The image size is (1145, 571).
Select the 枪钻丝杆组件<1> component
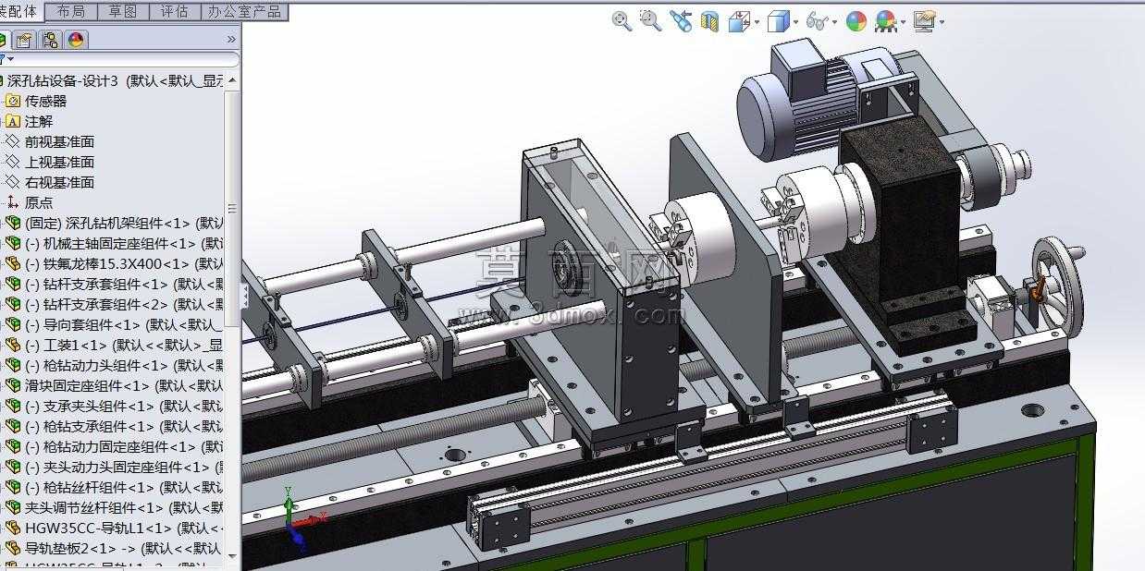point(124,487)
